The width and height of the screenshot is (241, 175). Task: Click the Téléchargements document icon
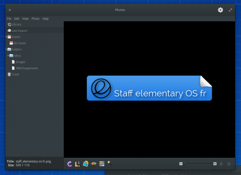(x=13, y=68)
